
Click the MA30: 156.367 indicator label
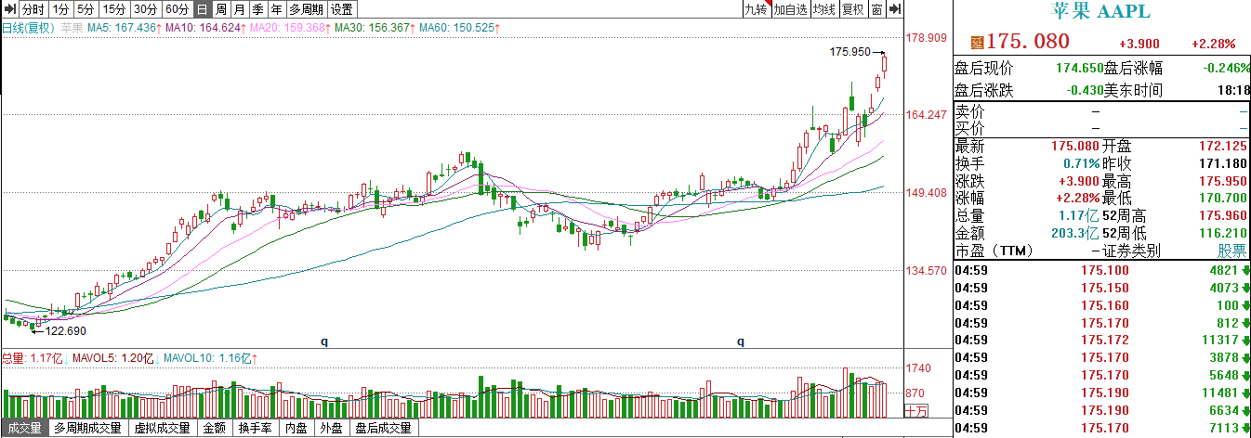375,29
